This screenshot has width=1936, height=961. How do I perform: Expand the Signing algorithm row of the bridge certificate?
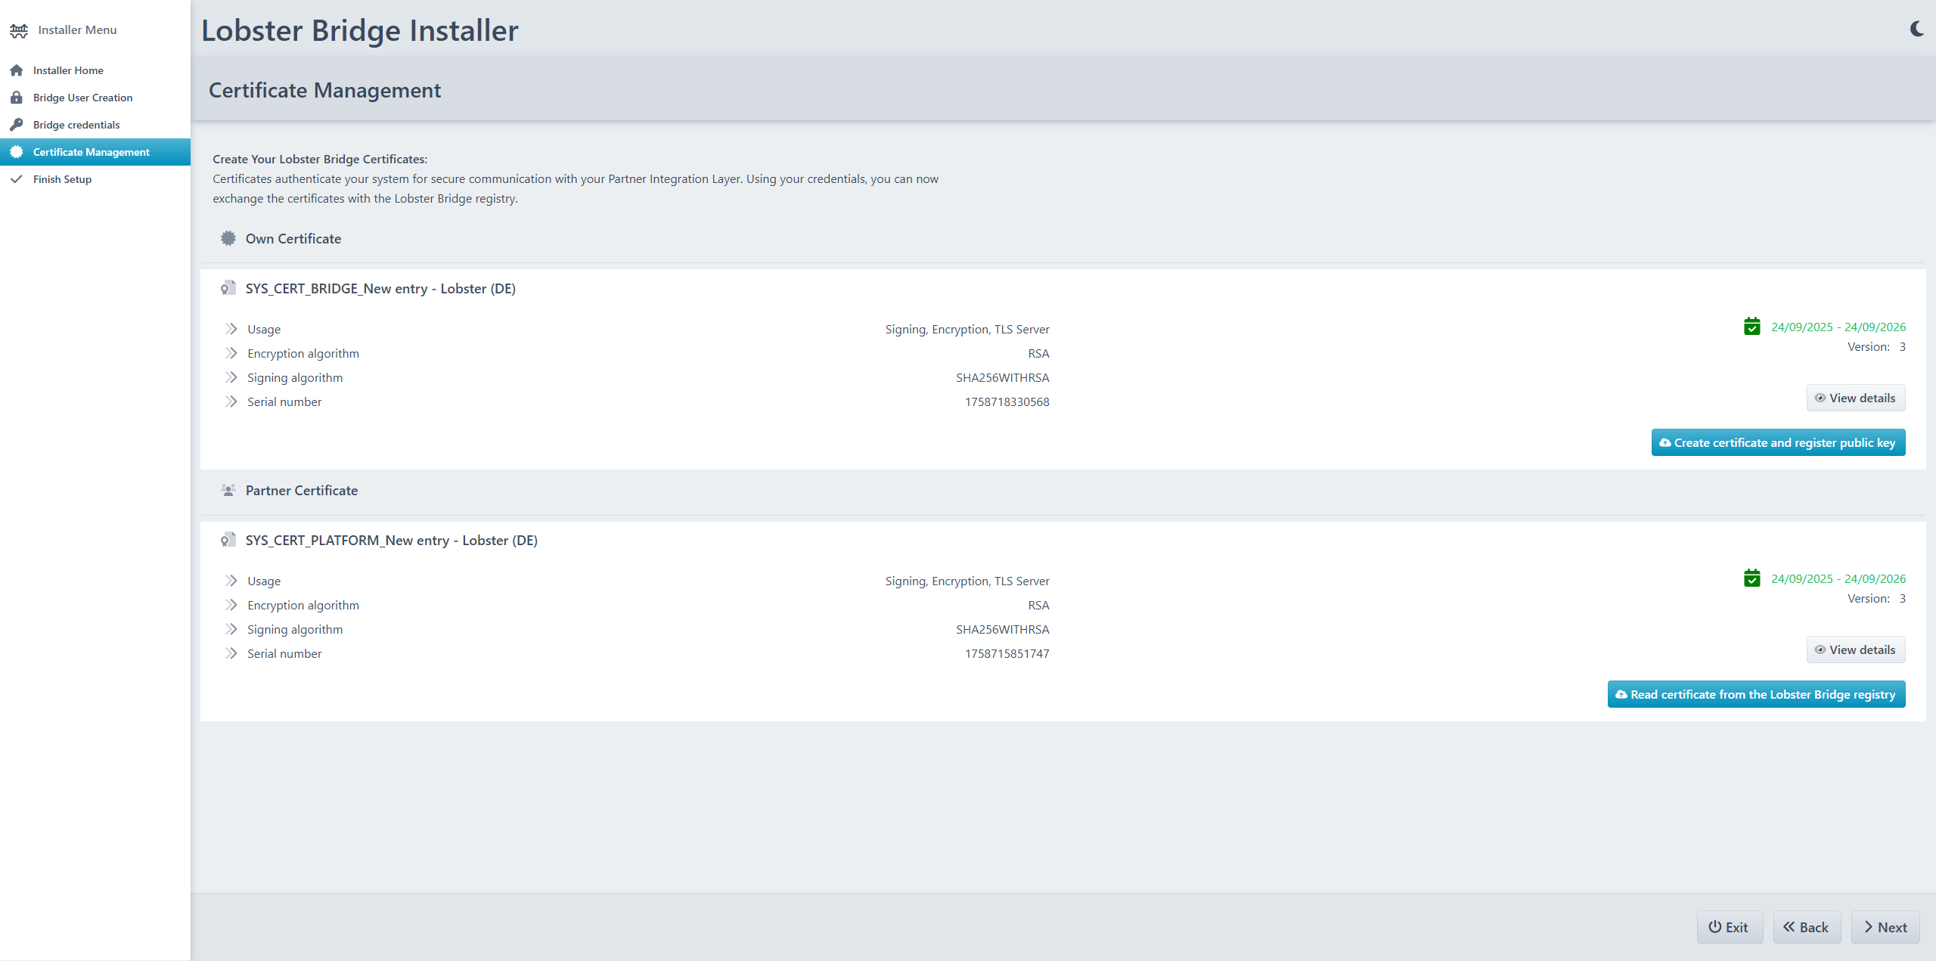[x=231, y=378]
